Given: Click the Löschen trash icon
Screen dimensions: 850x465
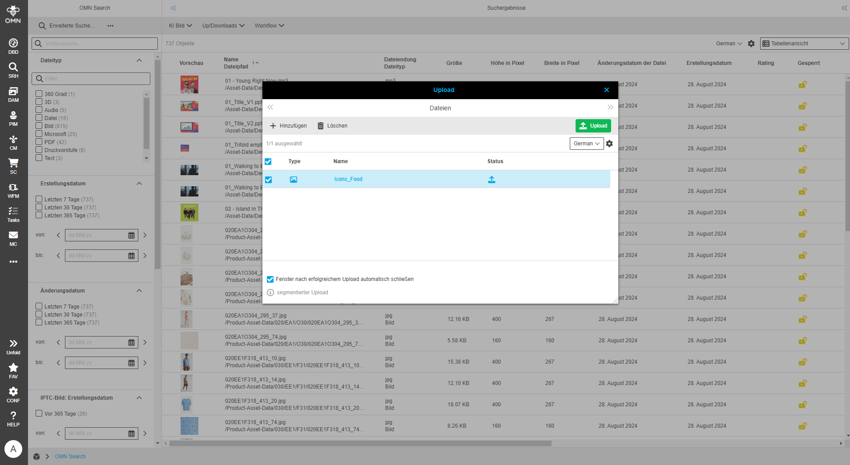Looking at the screenshot, I should [x=321, y=126].
